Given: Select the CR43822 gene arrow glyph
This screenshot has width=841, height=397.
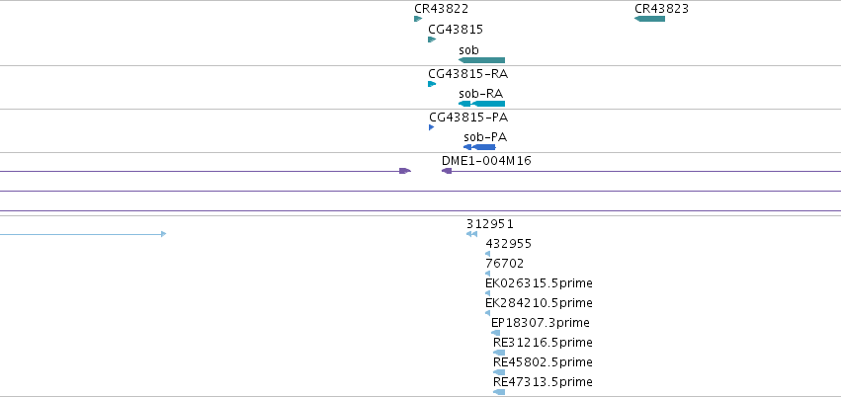Looking at the screenshot, I should pos(418,19).
